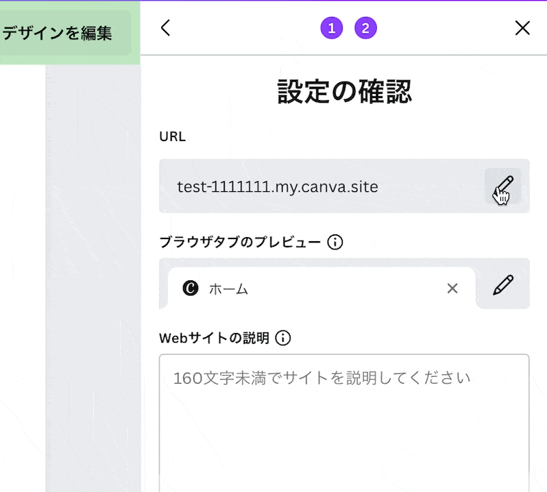Click the Canva favicon in the tab preview

click(x=191, y=288)
